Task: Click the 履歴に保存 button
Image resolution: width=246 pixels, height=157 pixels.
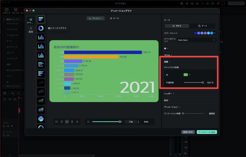Action: (188, 132)
